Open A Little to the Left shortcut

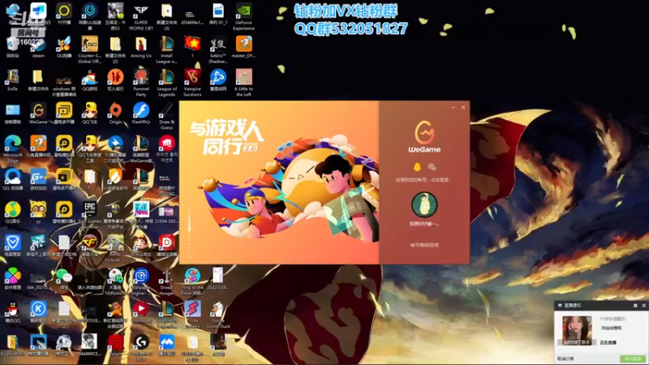tap(243, 83)
